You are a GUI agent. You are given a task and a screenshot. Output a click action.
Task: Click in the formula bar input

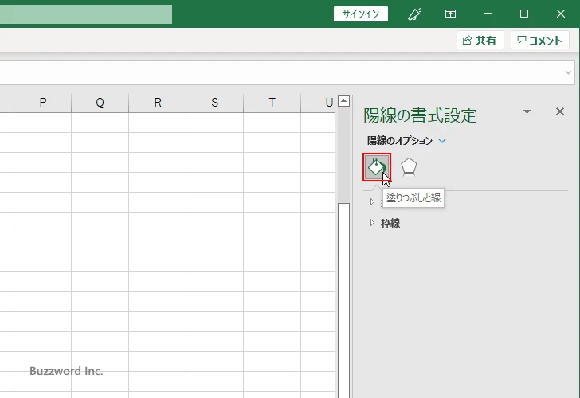(281, 72)
